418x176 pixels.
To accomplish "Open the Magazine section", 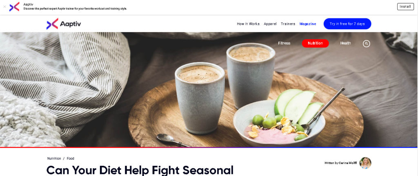I will pyautogui.click(x=308, y=24).
